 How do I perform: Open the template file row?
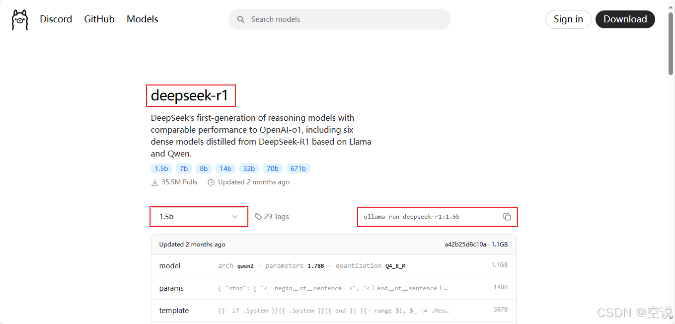click(334, 311)
